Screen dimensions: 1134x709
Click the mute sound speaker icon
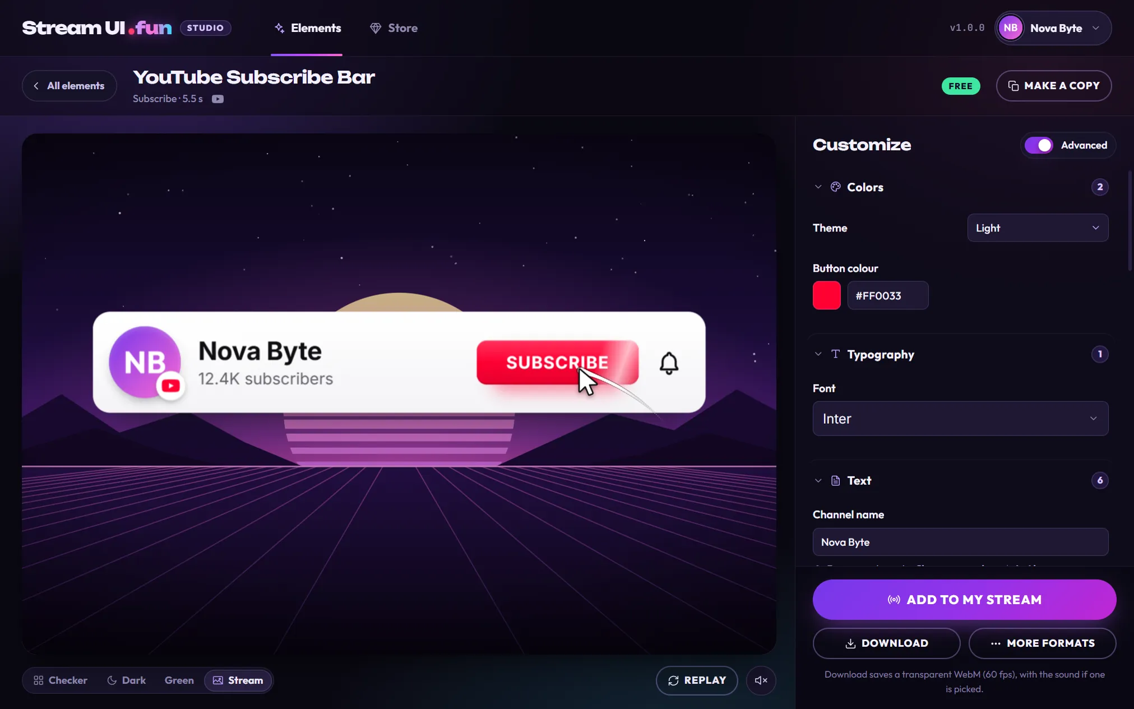point(761,680)
